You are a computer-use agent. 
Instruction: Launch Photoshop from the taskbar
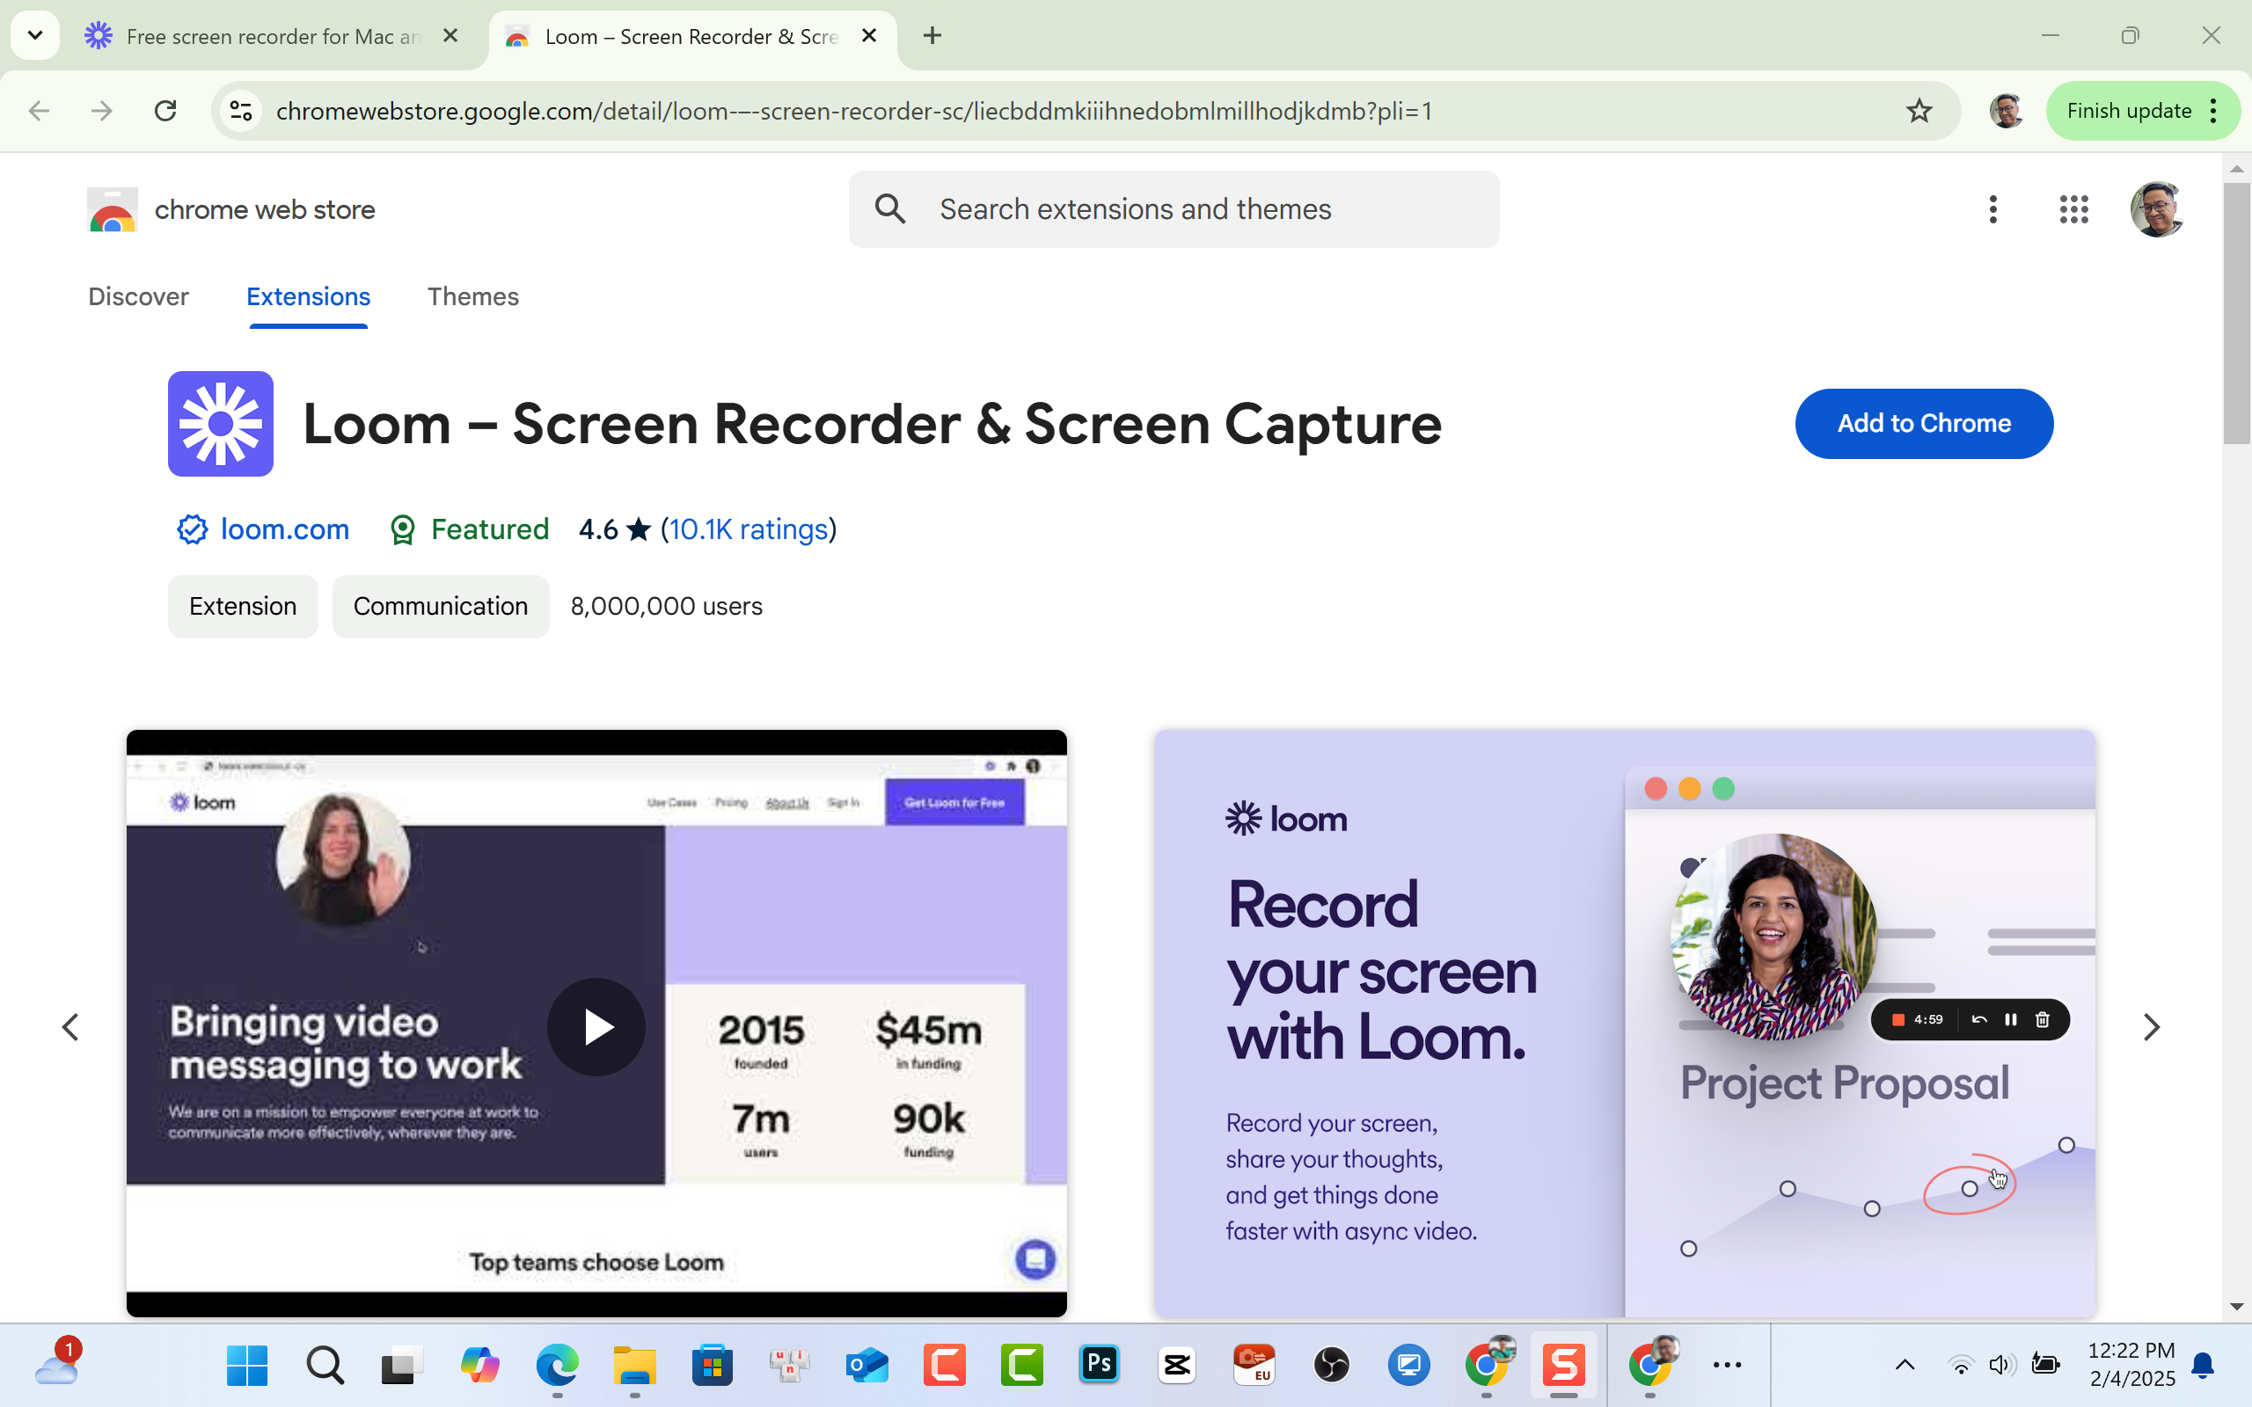pyautogui.click(x=1098, y=1365)
